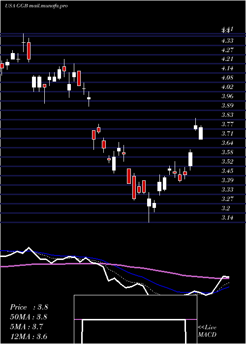Select the 3.71 price axis label
The image size is (246, 344).
click(227, 133)
